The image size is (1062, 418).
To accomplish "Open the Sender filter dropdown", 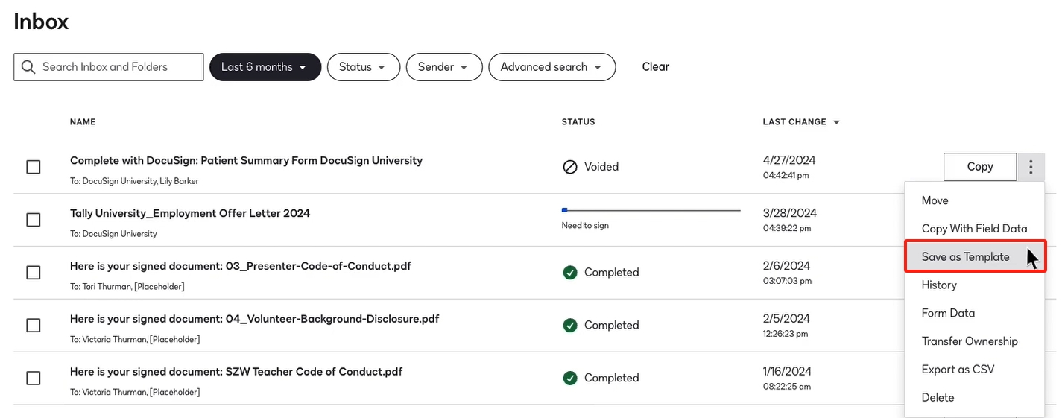I will 443,67.
